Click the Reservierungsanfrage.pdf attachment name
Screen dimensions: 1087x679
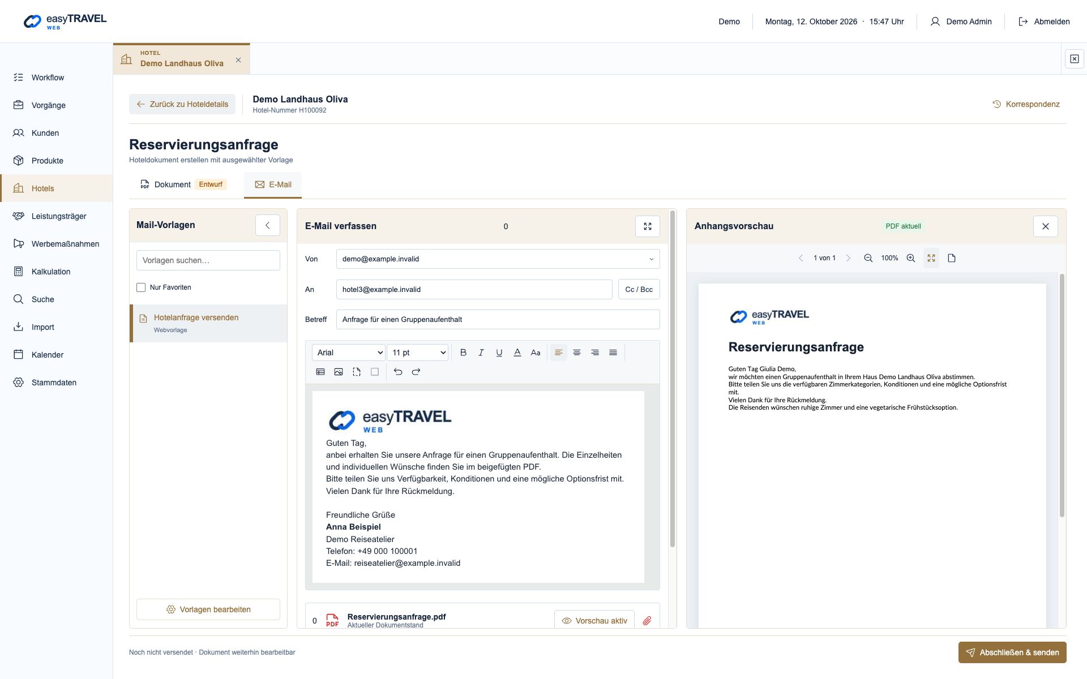[396, 617]
